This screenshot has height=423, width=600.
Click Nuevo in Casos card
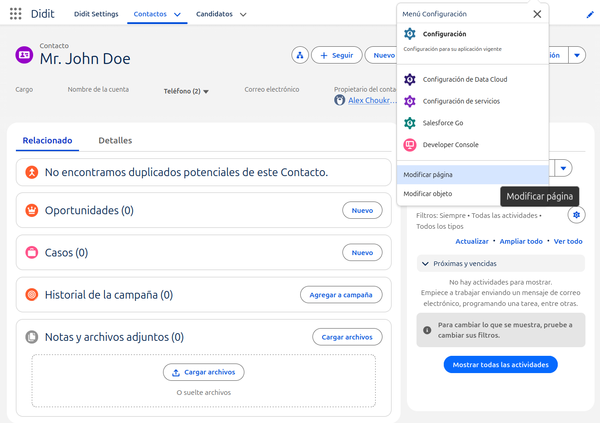pyautogui.click(x=362, y=253)
